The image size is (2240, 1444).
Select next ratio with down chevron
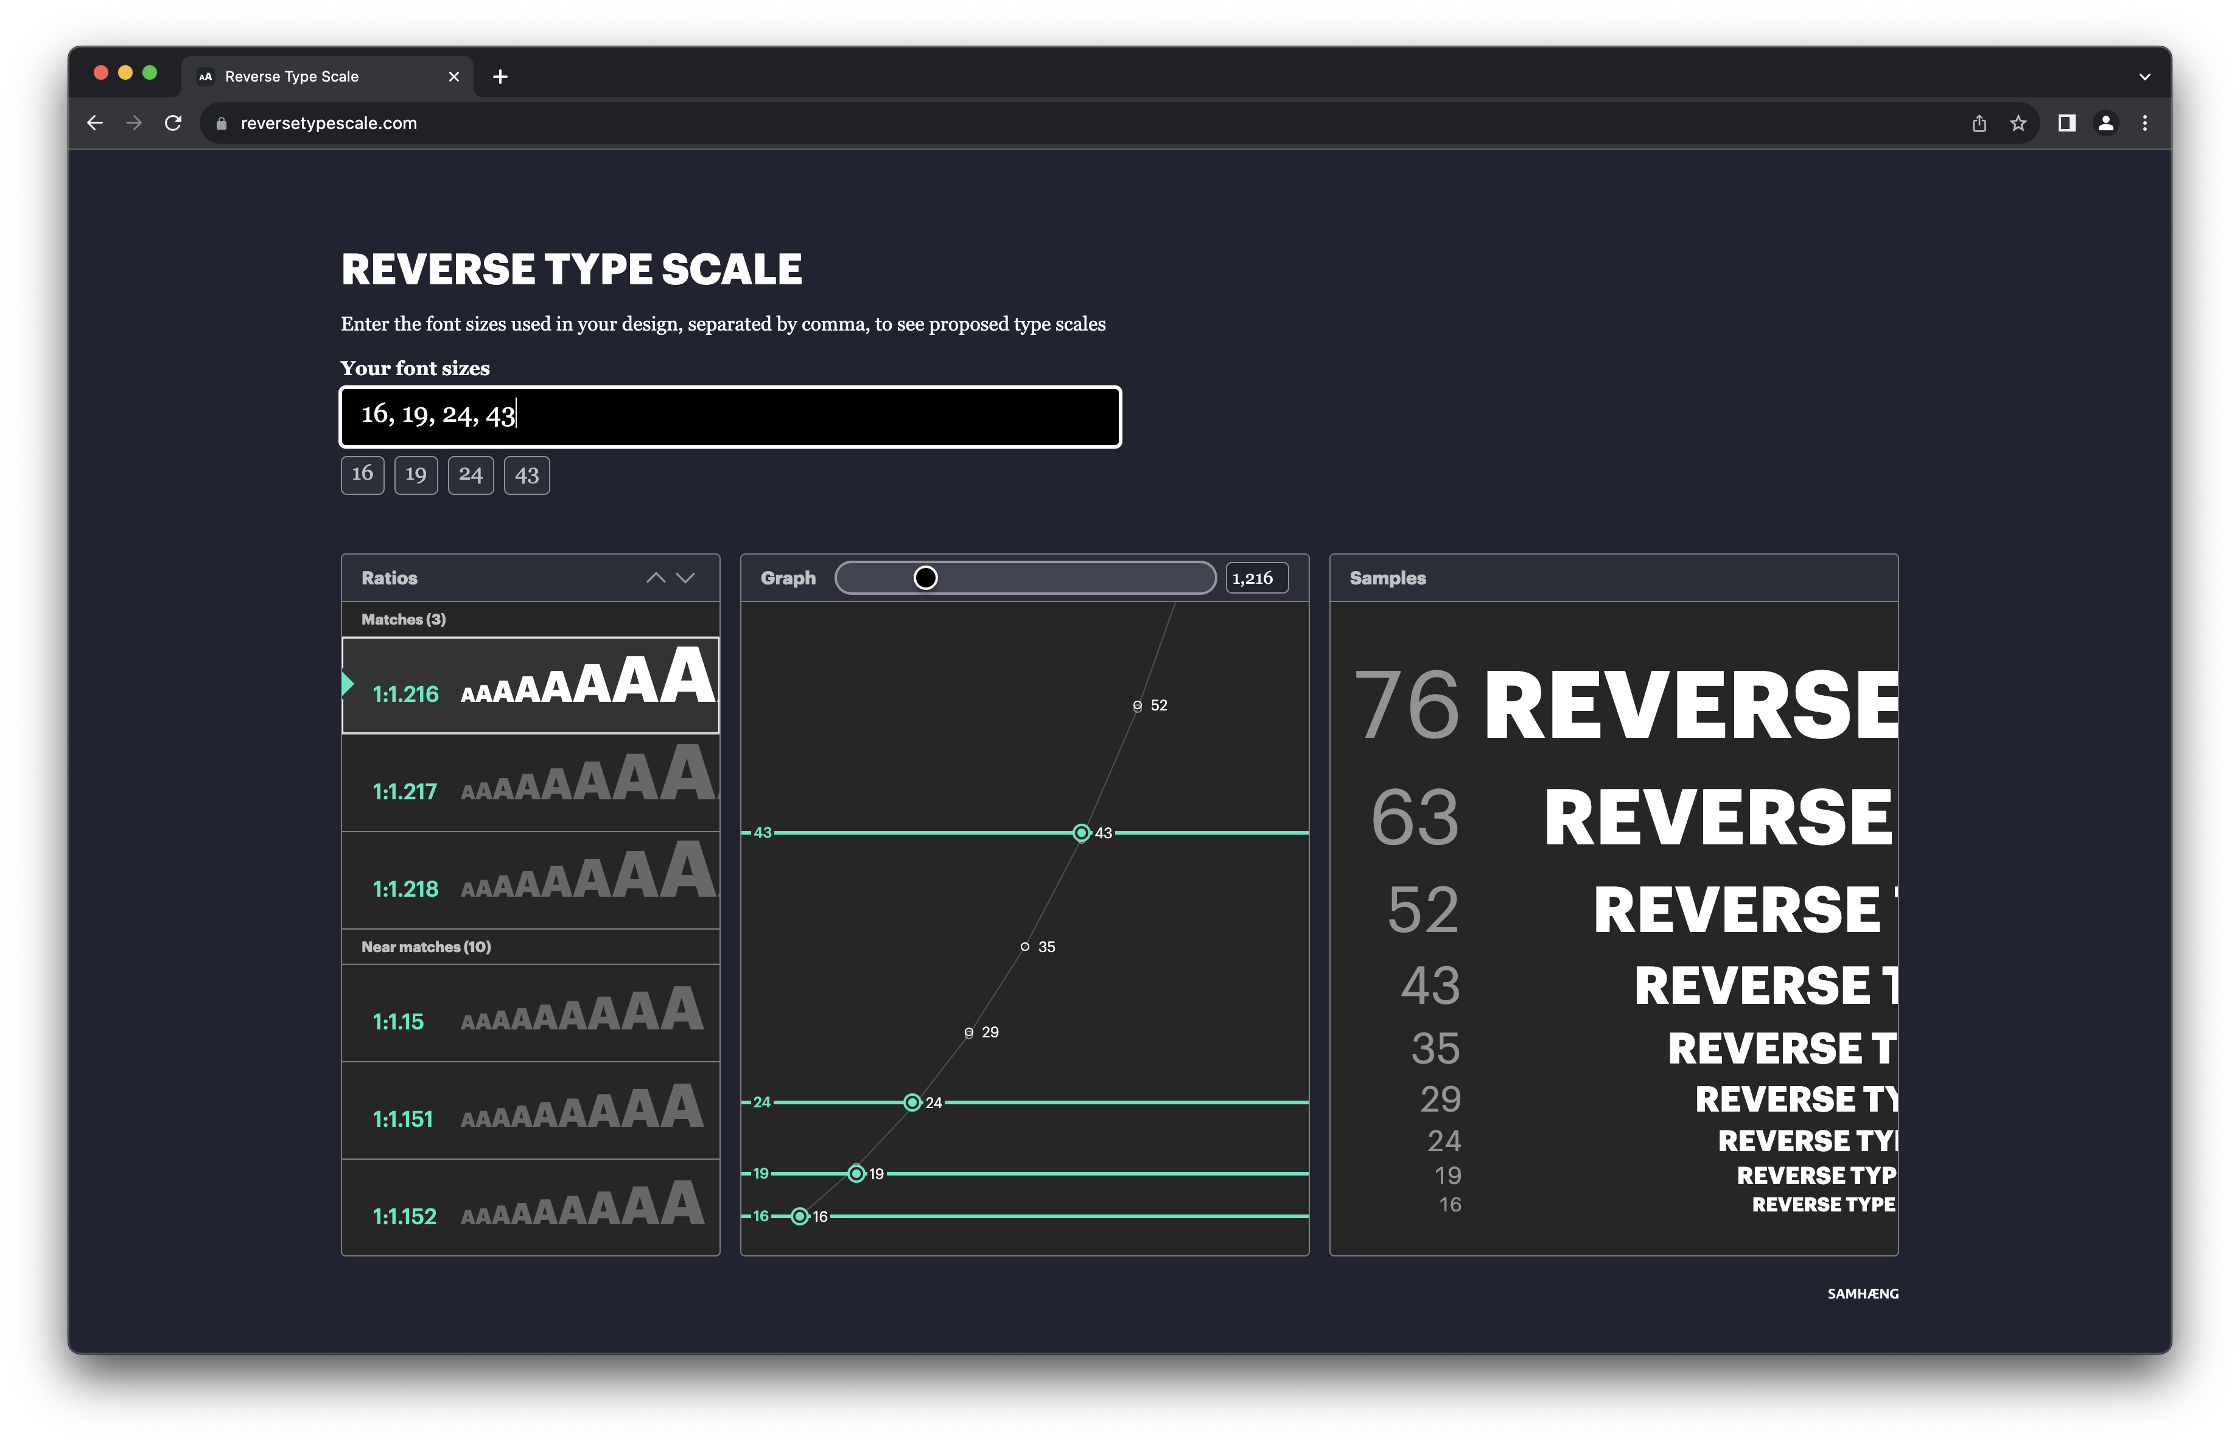click(x=685, y=578)
